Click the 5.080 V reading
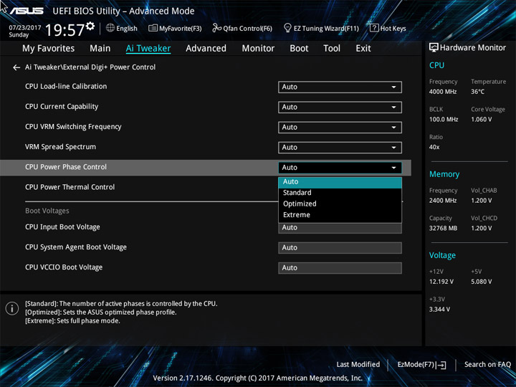 point(481,282)
